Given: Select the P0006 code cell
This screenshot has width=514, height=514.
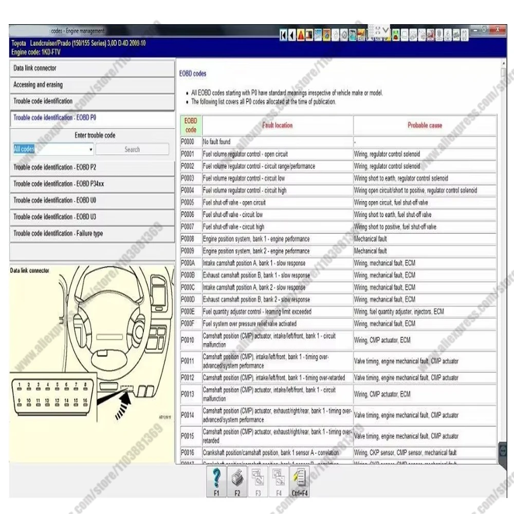Looking at the screenshot, I should (x=191, y=215).
